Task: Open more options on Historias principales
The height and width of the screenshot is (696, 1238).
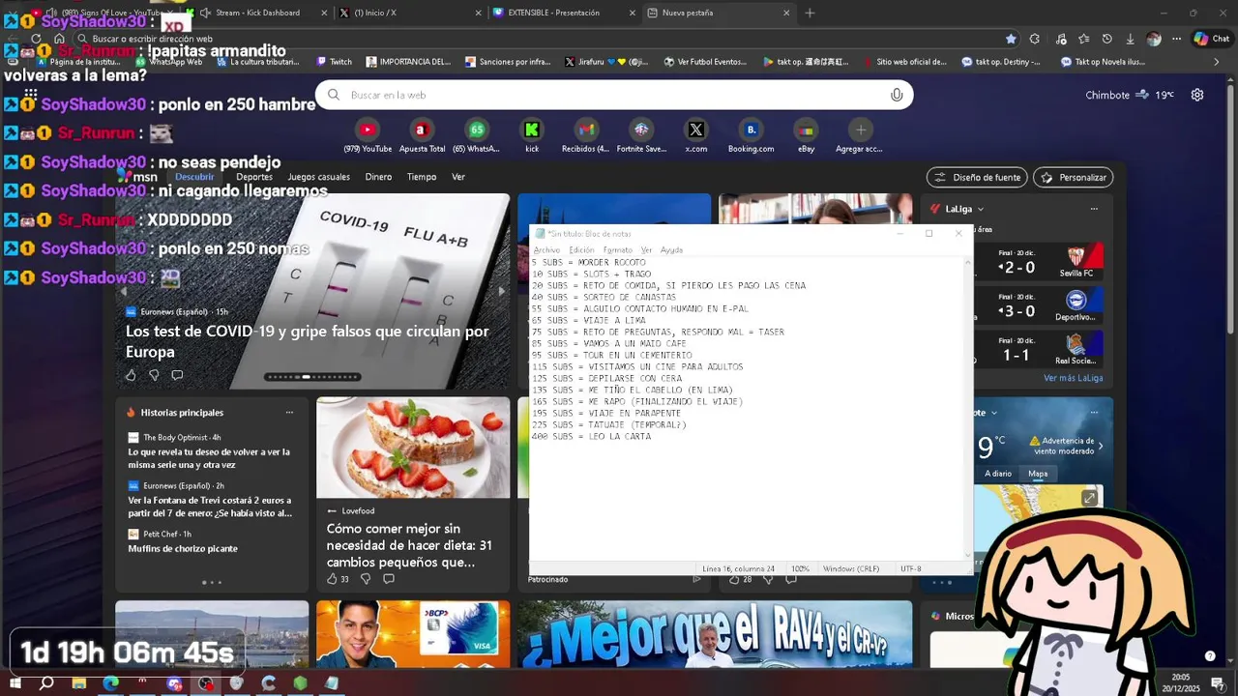Action: click(x=289, y=412)
